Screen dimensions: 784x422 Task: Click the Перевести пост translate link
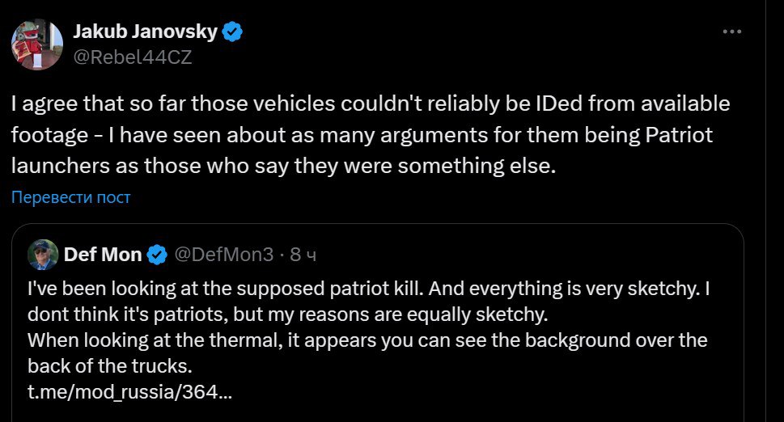pos(70,197)
